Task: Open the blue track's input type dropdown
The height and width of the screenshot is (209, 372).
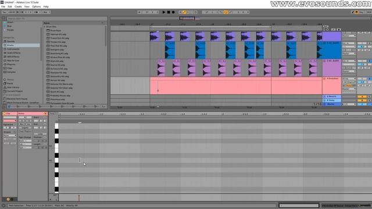Action: 349,43
